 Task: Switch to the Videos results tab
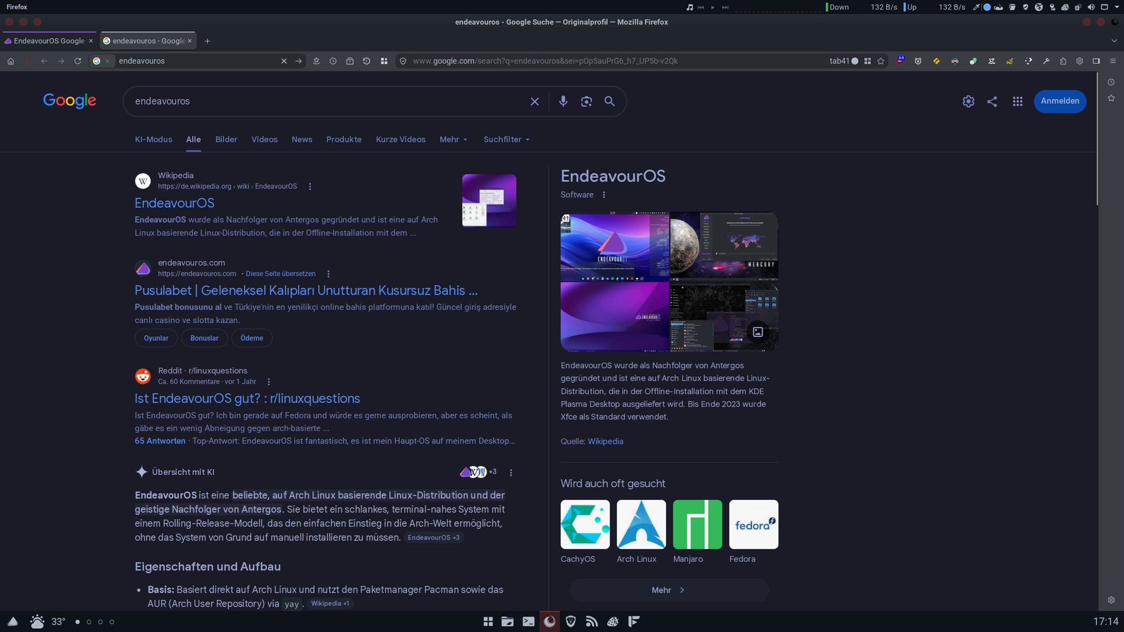click(x=265, y=139)
